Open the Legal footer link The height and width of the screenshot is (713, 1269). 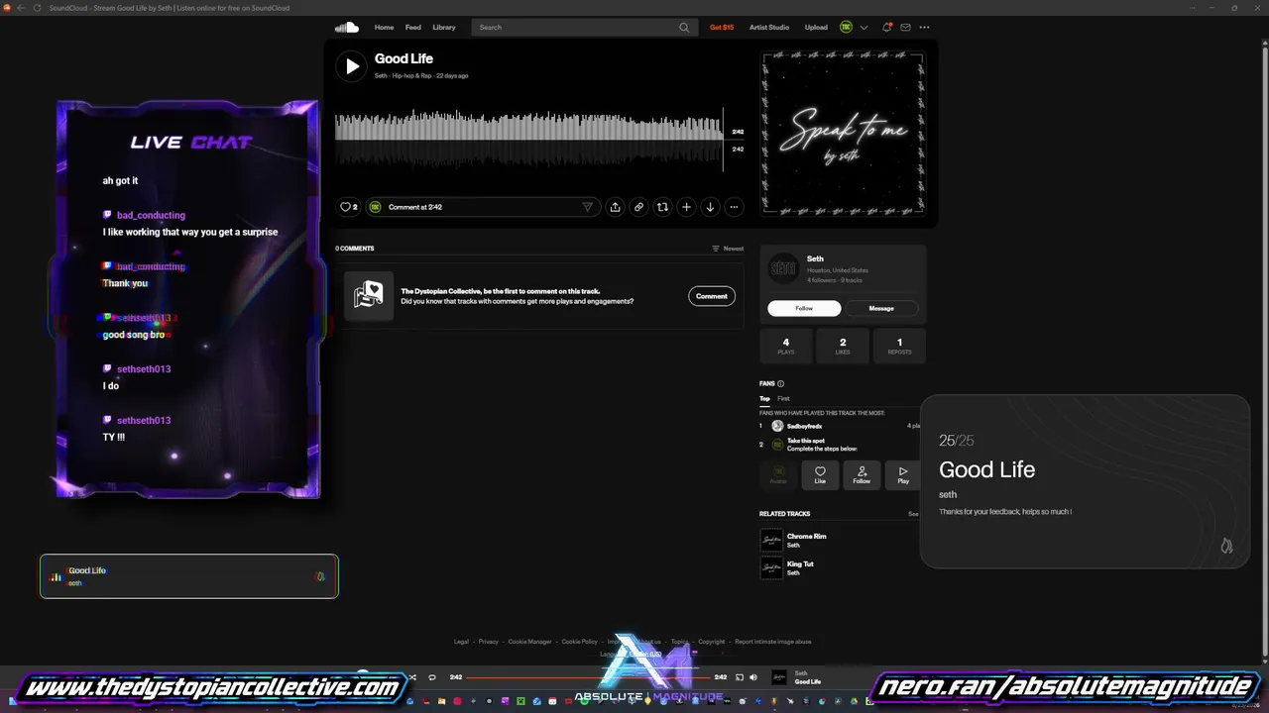click(461, 642)
